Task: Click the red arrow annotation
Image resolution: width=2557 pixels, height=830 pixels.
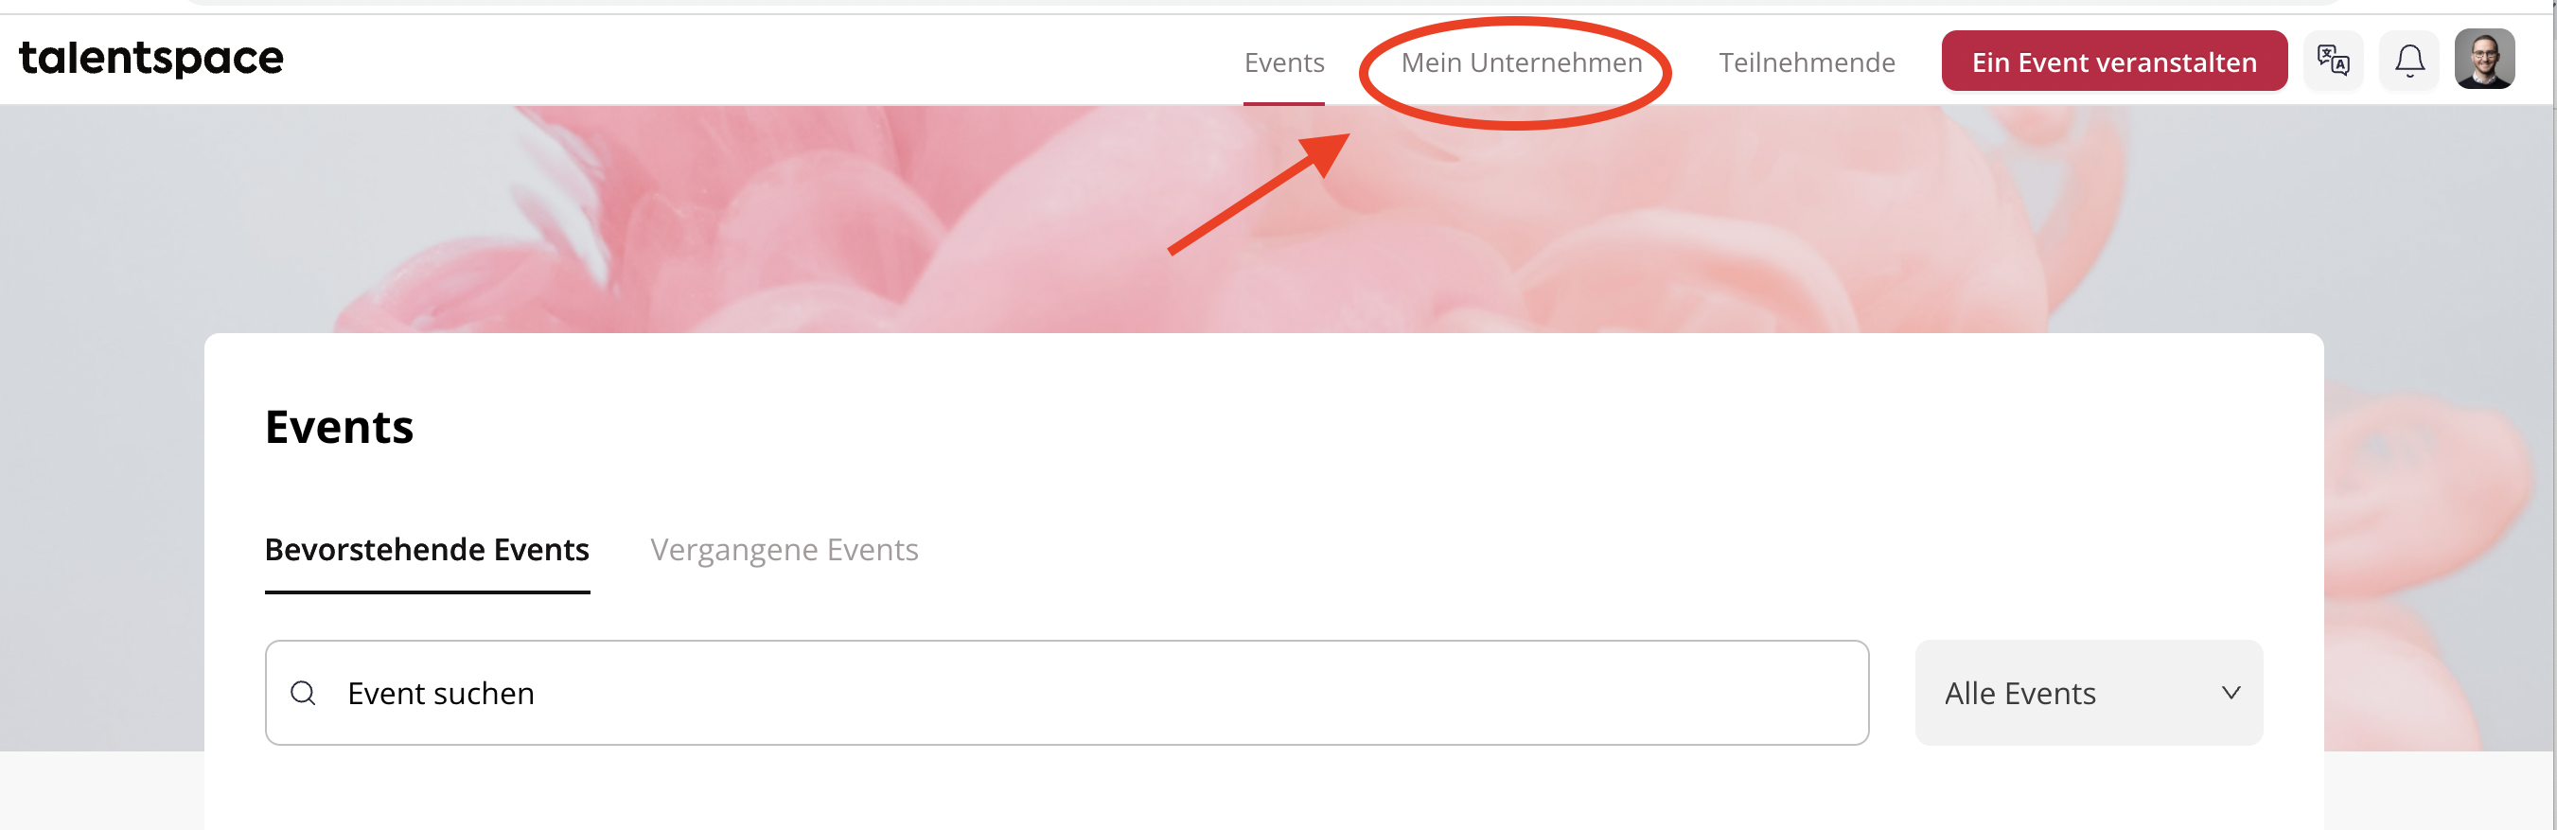Action: click(1259, 195)
